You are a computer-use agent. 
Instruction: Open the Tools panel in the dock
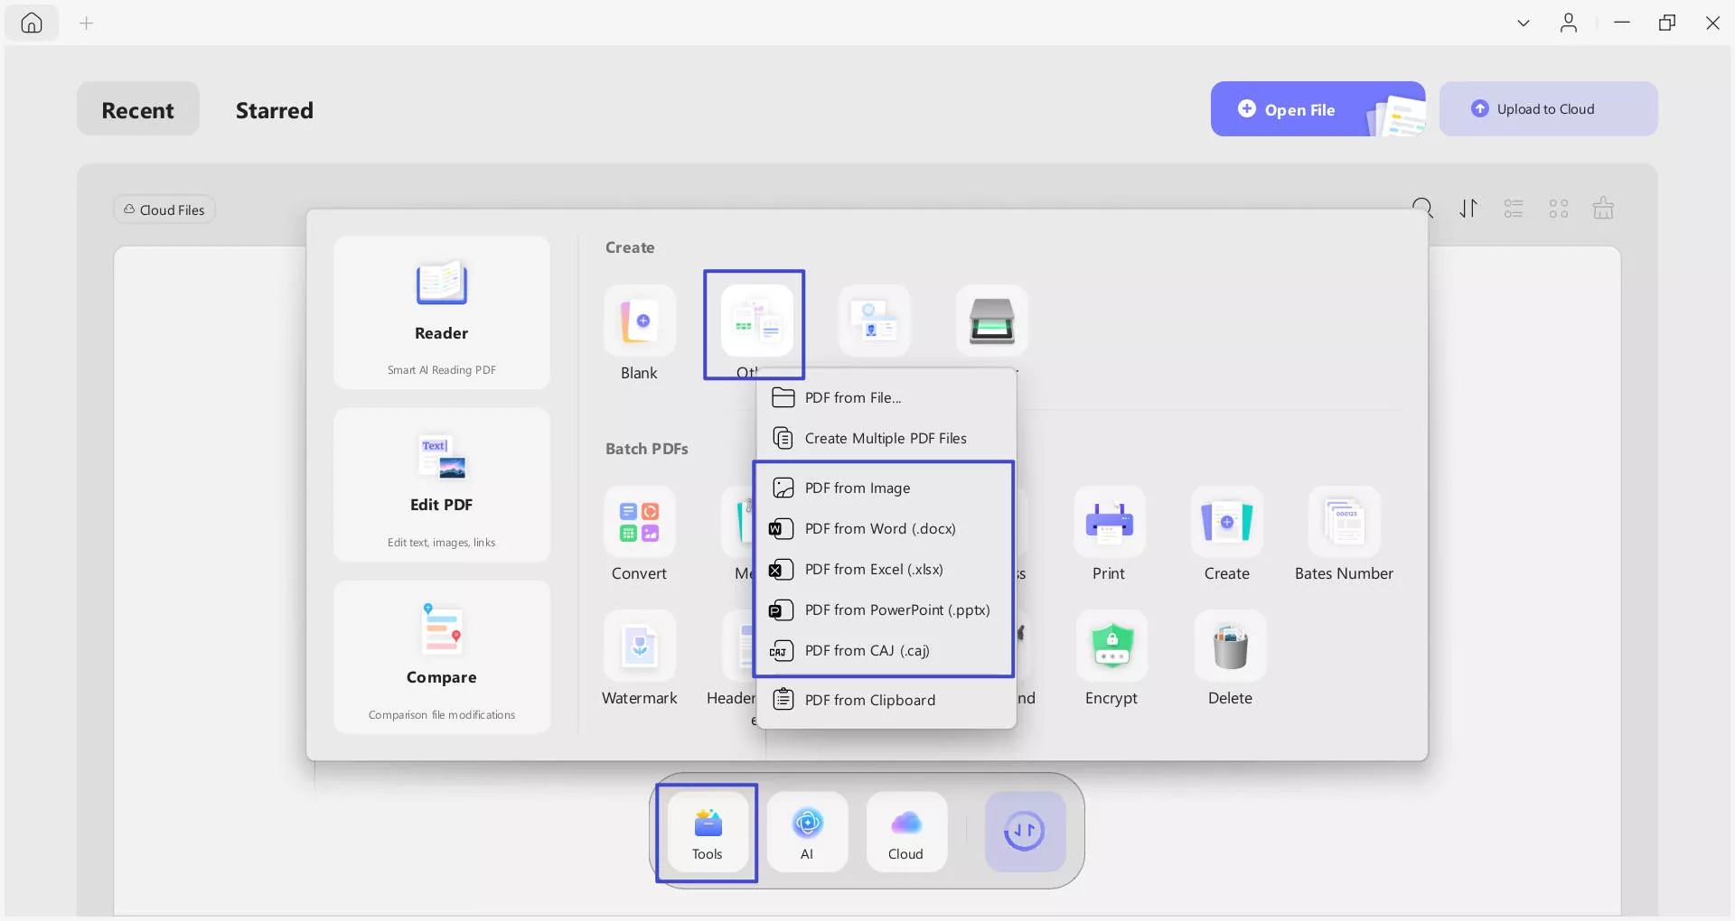[707, 831]
